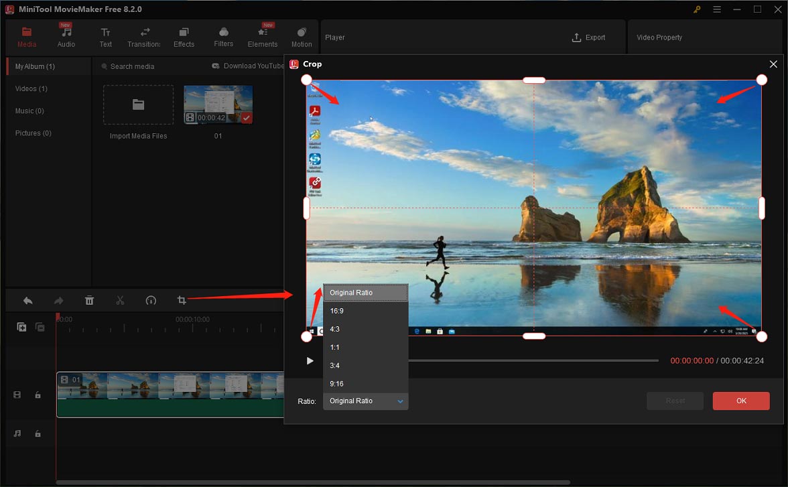Click the timeline horizontal scrollbar

[x=312, y=482]
